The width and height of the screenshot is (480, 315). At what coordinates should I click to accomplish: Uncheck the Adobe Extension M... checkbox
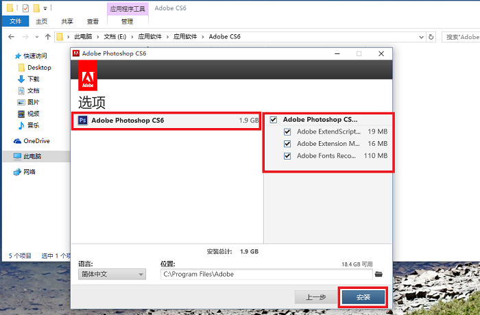[287, 144]
